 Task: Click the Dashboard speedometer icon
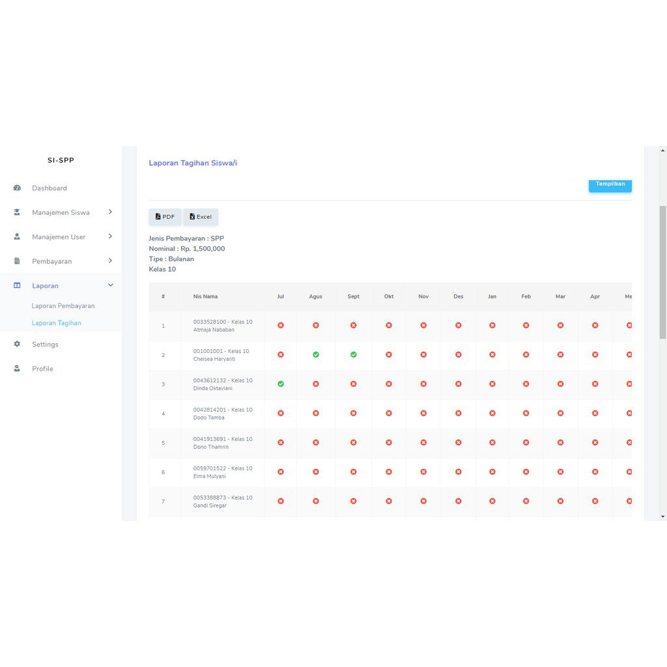coord(17,188)
